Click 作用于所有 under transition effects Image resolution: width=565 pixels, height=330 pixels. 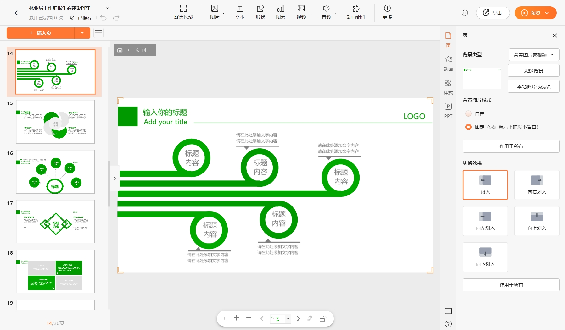coord(511,285)
